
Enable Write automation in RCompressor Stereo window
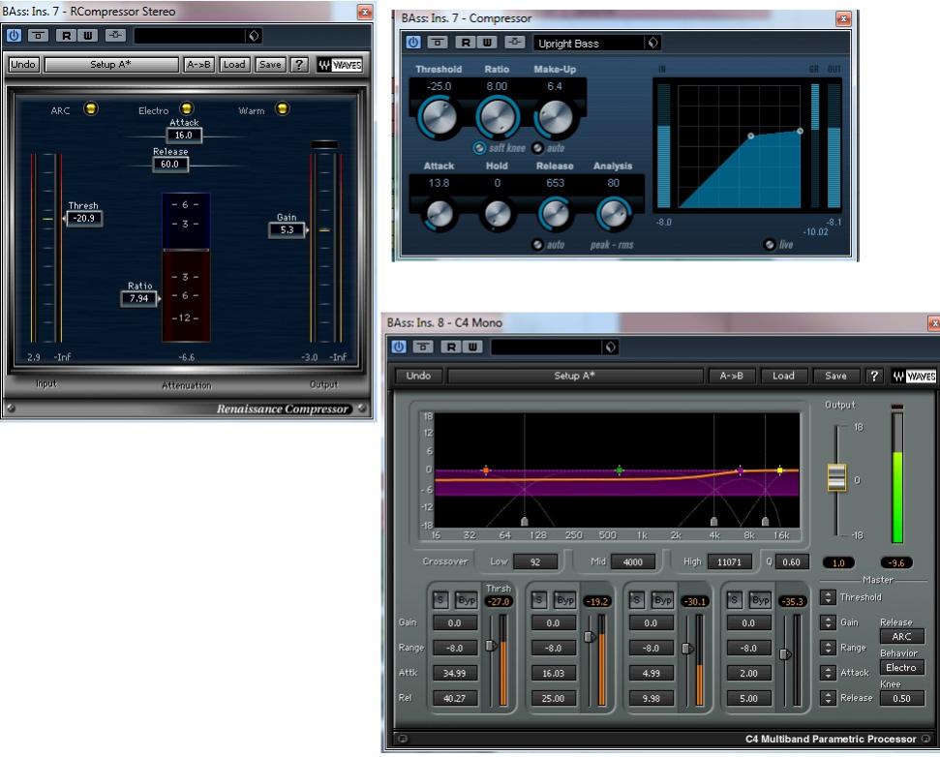pyautogui.click(x=87, y=36)
